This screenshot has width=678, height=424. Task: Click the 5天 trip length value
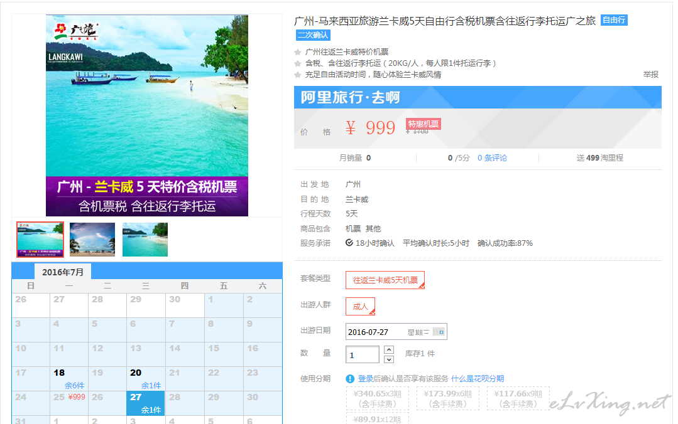(351, 214)
